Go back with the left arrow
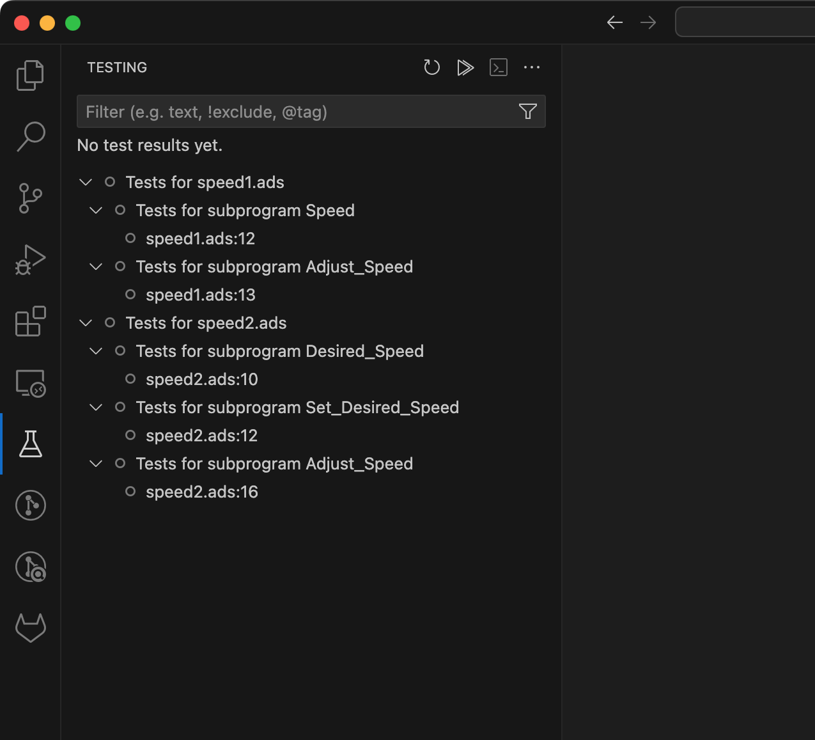815x740 pixels. click(x=615, y=23)
